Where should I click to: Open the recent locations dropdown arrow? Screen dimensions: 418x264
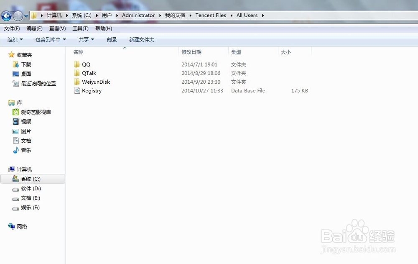pos(26,16)
